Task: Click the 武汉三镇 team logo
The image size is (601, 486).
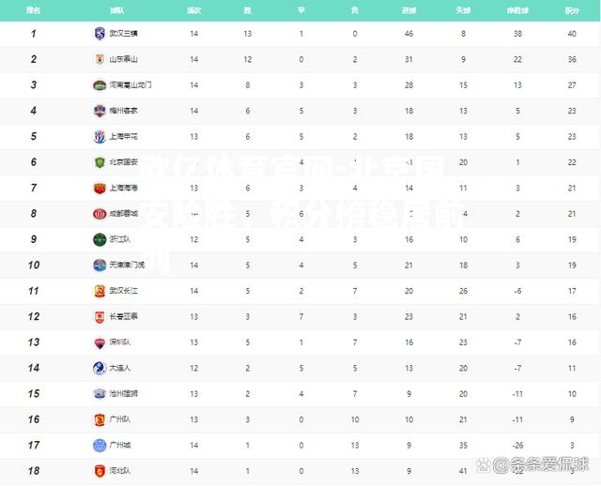Action: click(100, 34)
